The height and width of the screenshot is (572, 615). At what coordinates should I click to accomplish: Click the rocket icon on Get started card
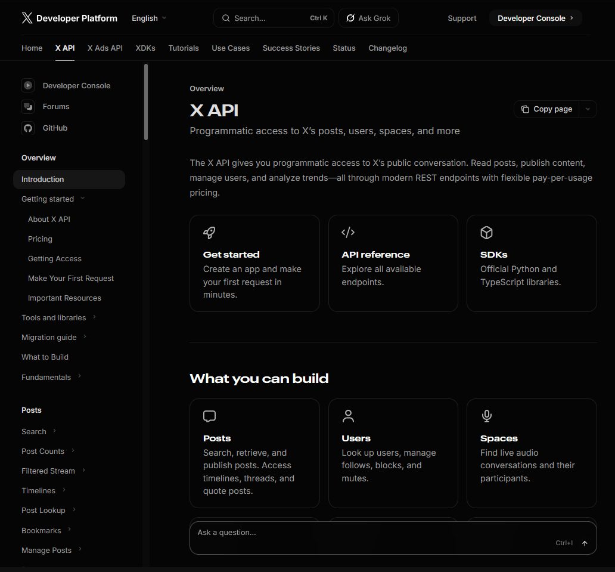click(x=209, y=233)
